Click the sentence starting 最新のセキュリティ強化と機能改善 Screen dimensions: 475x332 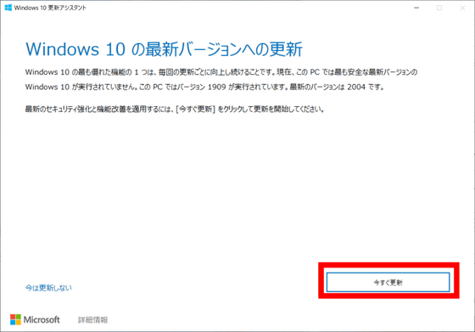[175, 109]
